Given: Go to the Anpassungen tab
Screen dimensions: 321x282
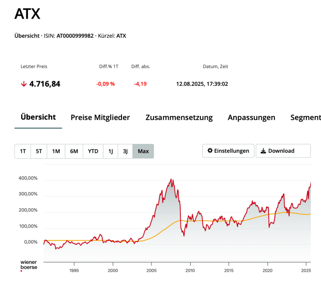Looking at the screenshot, I should 251,117.
